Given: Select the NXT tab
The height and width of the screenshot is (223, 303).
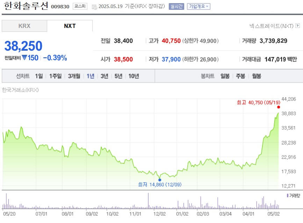Looking at the screenshot, I should [x=70, y=26].
